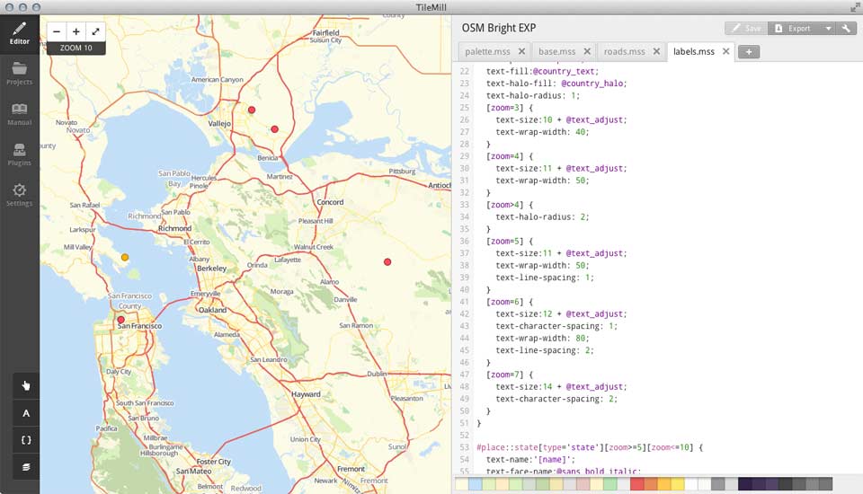The image size is (863, 494).
Task: Click the Fairfield label on the map
Action: [325, 32]
